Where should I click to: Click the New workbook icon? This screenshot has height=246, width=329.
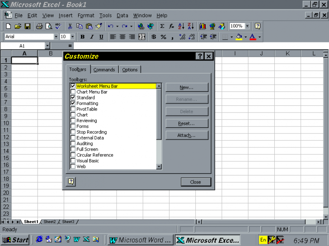pos(9,26)
